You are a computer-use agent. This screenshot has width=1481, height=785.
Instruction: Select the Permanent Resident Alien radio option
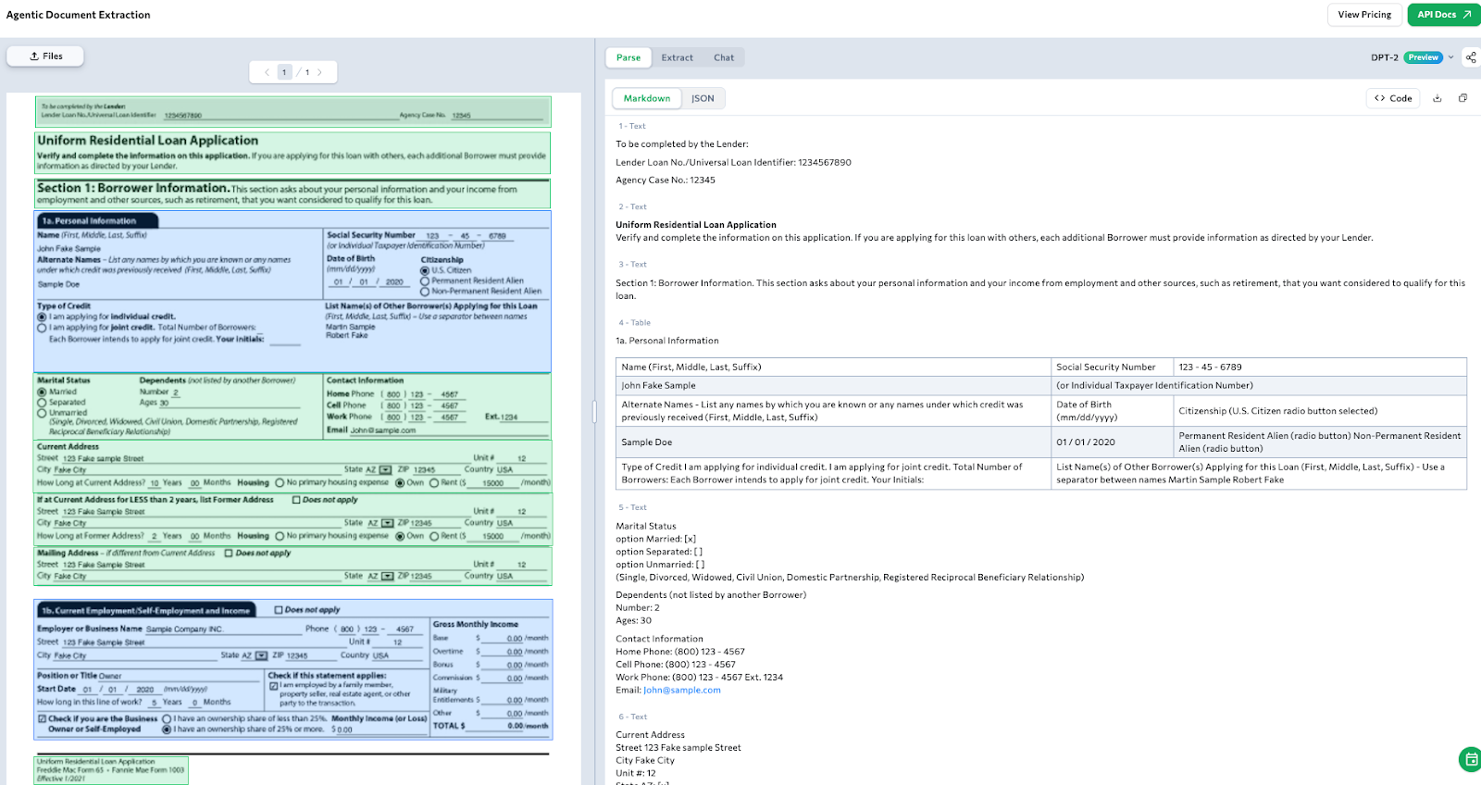coord(425,280)
